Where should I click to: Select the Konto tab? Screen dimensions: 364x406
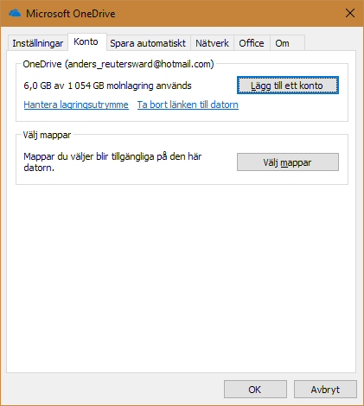click(x=87, y=42)
